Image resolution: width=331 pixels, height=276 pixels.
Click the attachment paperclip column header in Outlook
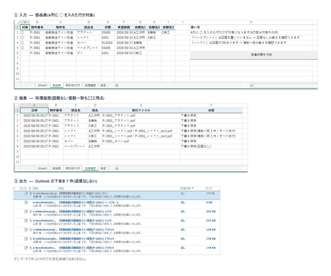tap(30, 188)
